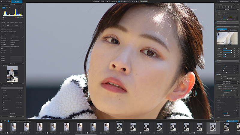
Task: Adjust the 輝度ノイズ luminance noise slider
Action: pyautogui.click(x=227, y=48)
